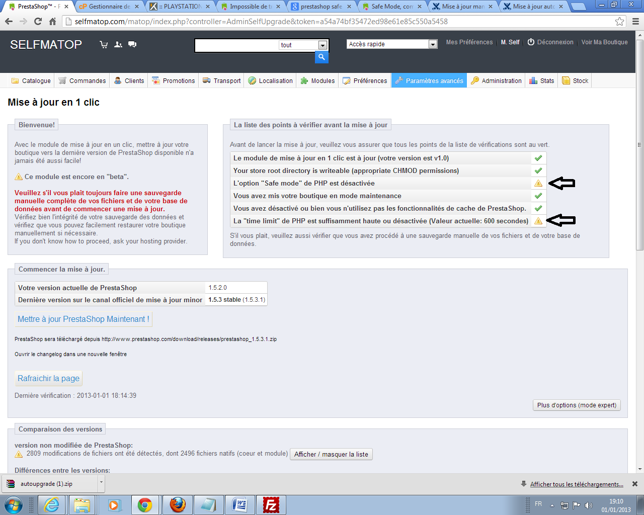This screenshot has height=515, width=644.
Task: Open the Promotions menu
Action: pos(174,80)
